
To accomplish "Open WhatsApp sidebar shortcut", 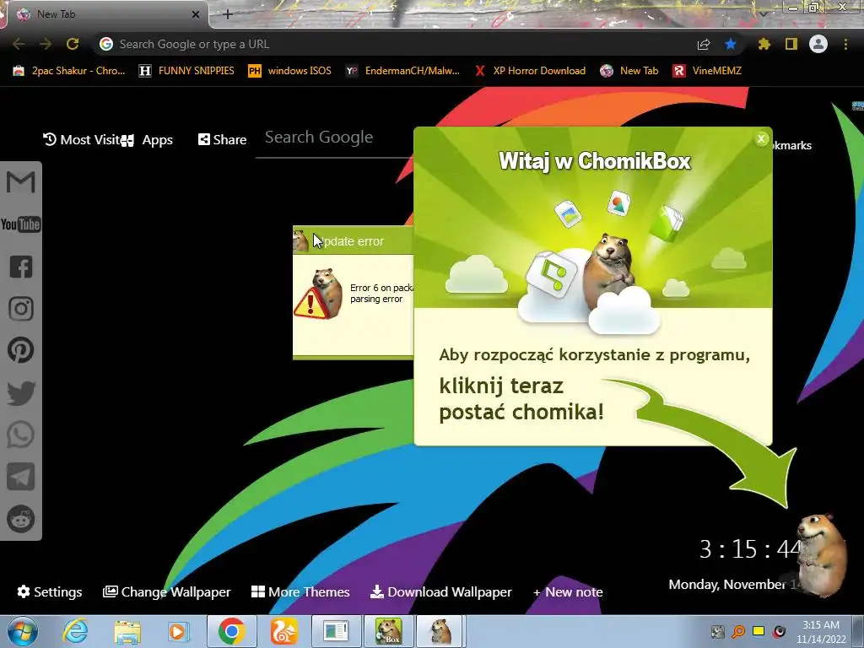I will click(21, 435).
